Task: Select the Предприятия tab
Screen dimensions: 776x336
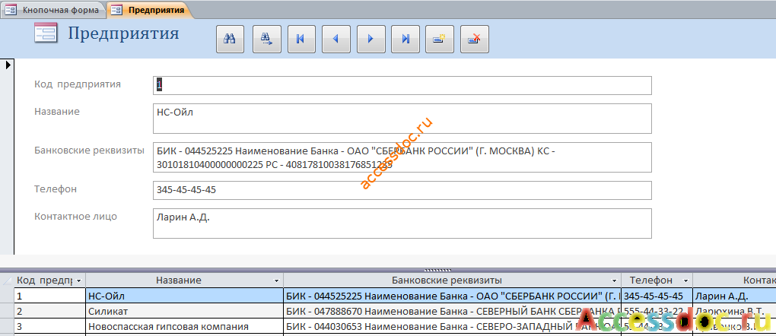Action: coord(149,10)
